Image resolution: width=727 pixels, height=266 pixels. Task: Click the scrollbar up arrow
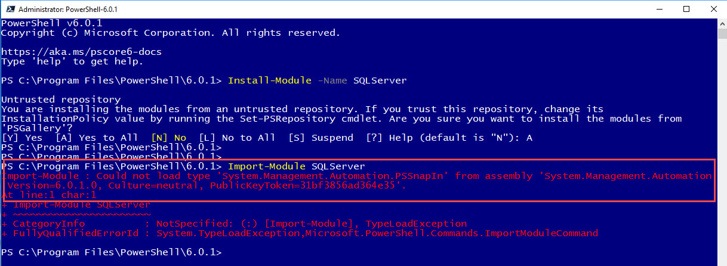click(722, 23)
